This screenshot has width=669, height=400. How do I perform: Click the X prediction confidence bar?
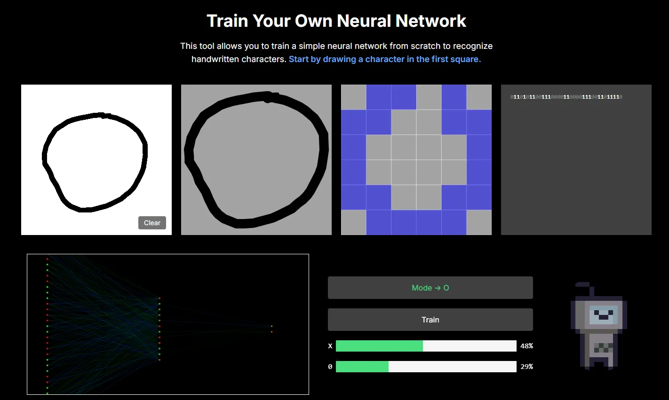pos(426,346)
